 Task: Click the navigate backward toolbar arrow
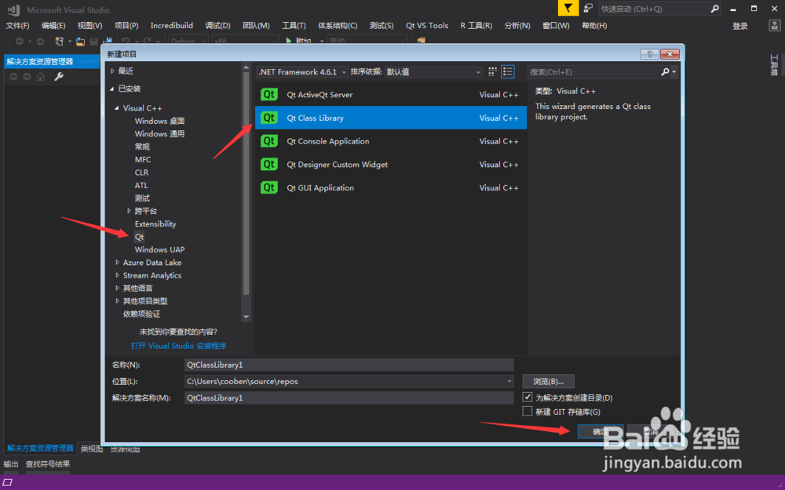pos(20,41)
